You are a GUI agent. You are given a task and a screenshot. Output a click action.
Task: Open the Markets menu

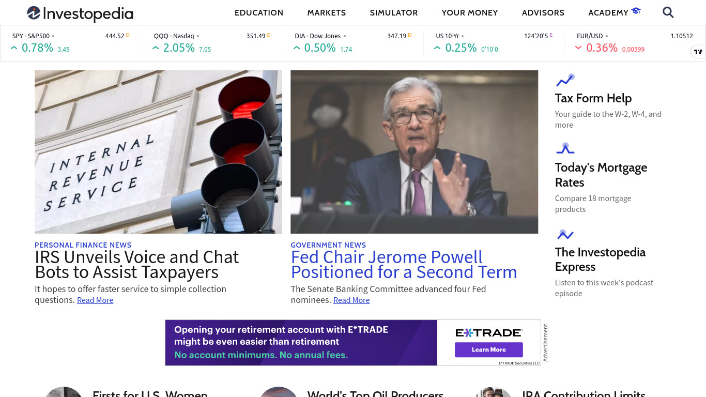click(327, 12)
